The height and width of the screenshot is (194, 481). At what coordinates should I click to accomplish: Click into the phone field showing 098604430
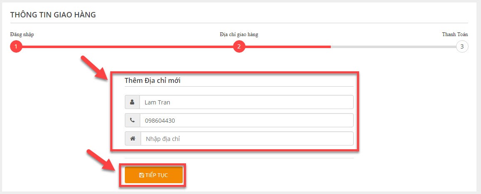246,120
